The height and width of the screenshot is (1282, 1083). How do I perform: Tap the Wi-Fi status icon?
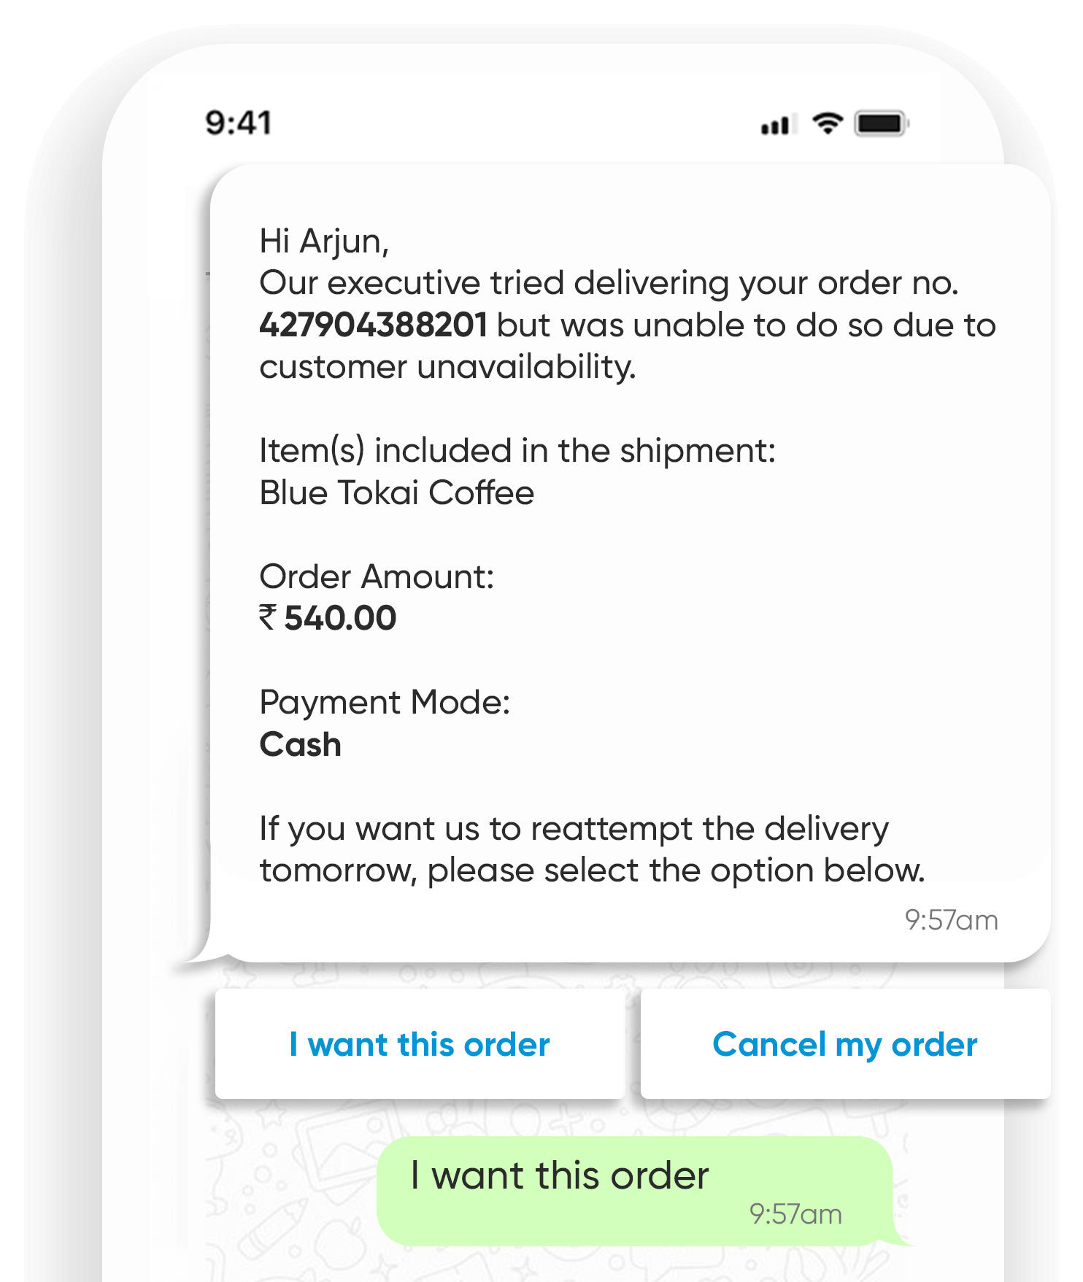pyautogui.click(x=828, y=123)
